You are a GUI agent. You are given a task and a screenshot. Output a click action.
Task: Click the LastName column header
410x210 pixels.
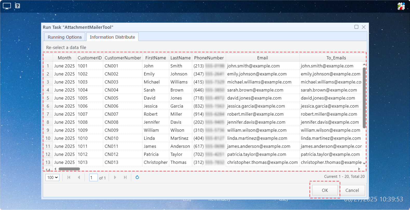(x=181, y=58)
